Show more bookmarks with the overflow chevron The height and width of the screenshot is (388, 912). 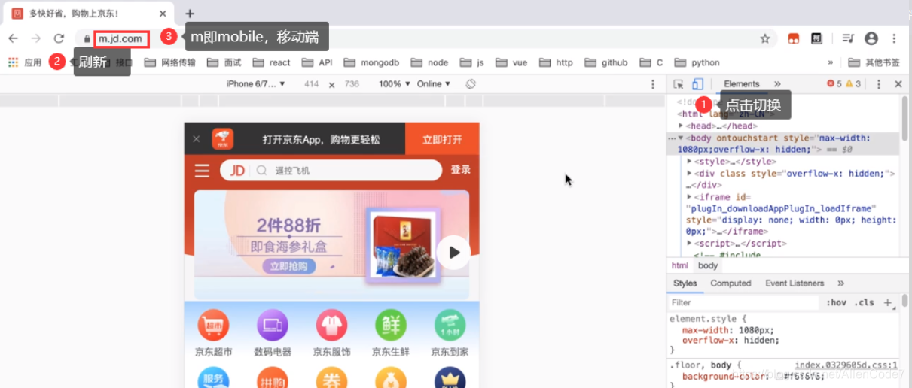pos(831,62)
